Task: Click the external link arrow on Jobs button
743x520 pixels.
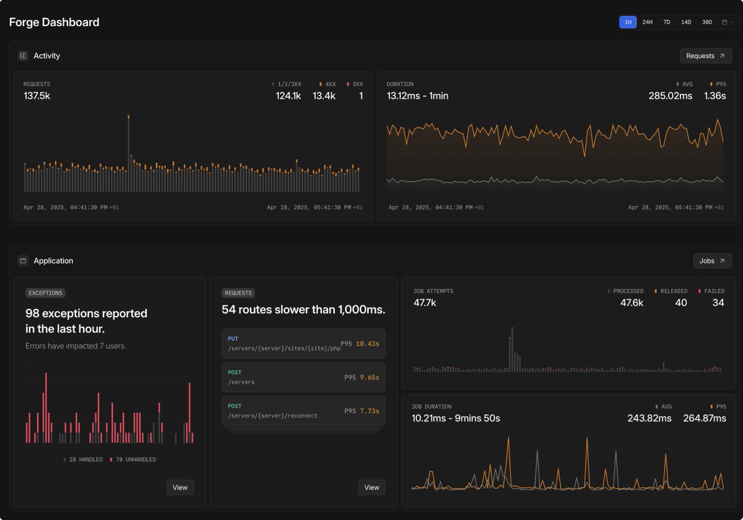Action: click(722, 261)
